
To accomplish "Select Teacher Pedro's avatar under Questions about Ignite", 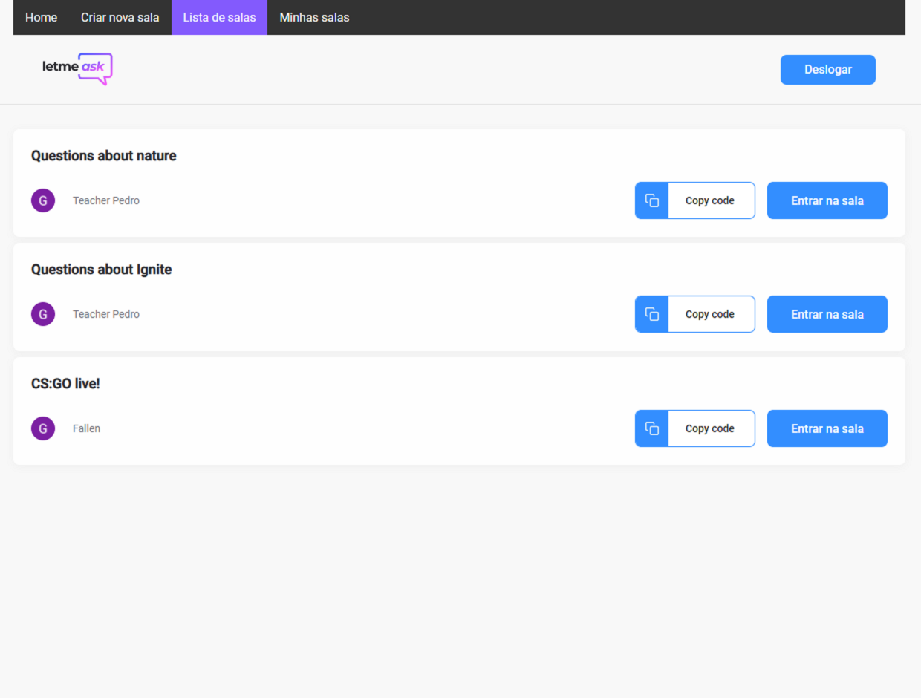I will (42, 313).
